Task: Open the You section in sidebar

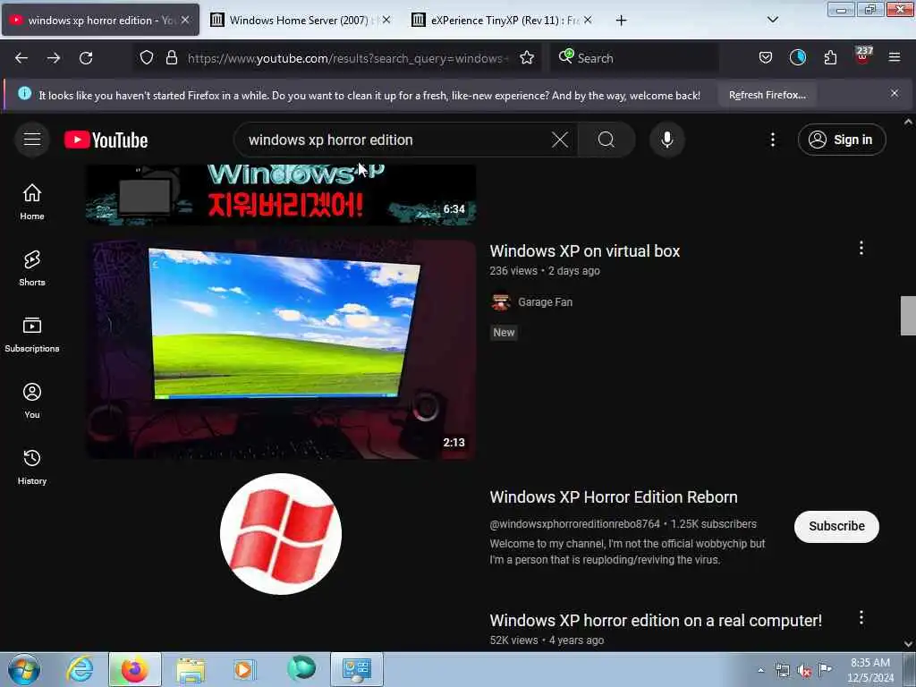Action: tap(32, 401)
